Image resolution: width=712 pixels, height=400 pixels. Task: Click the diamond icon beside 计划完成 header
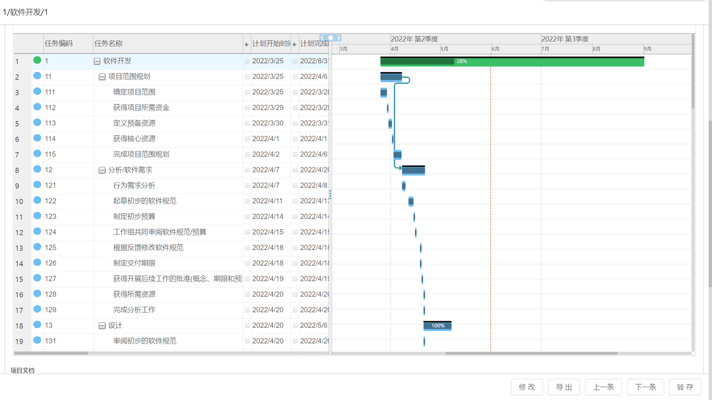coord(294,45)
